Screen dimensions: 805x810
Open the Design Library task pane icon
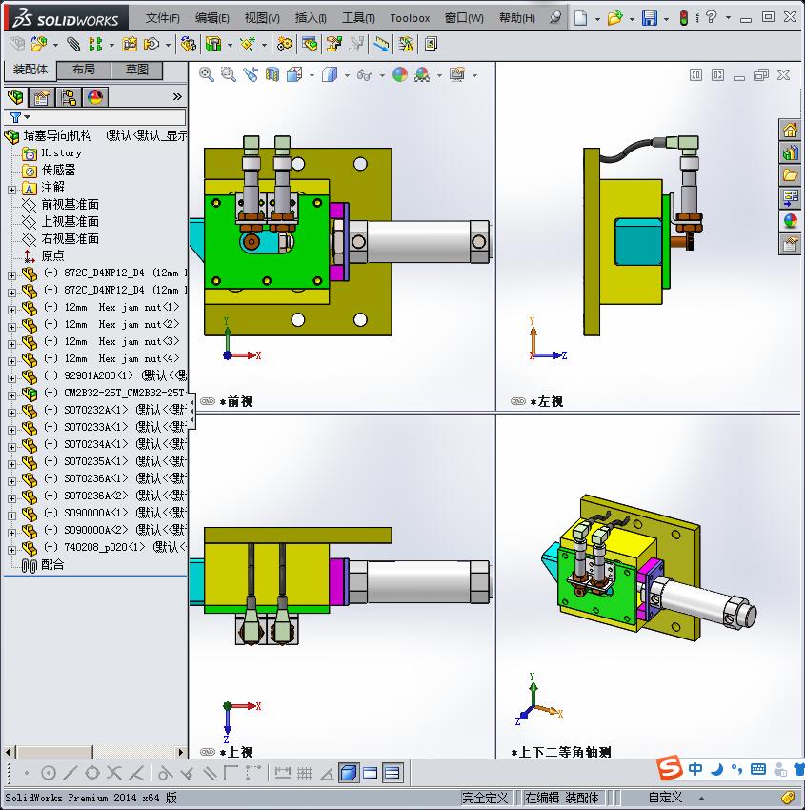(x=790, y=152)
